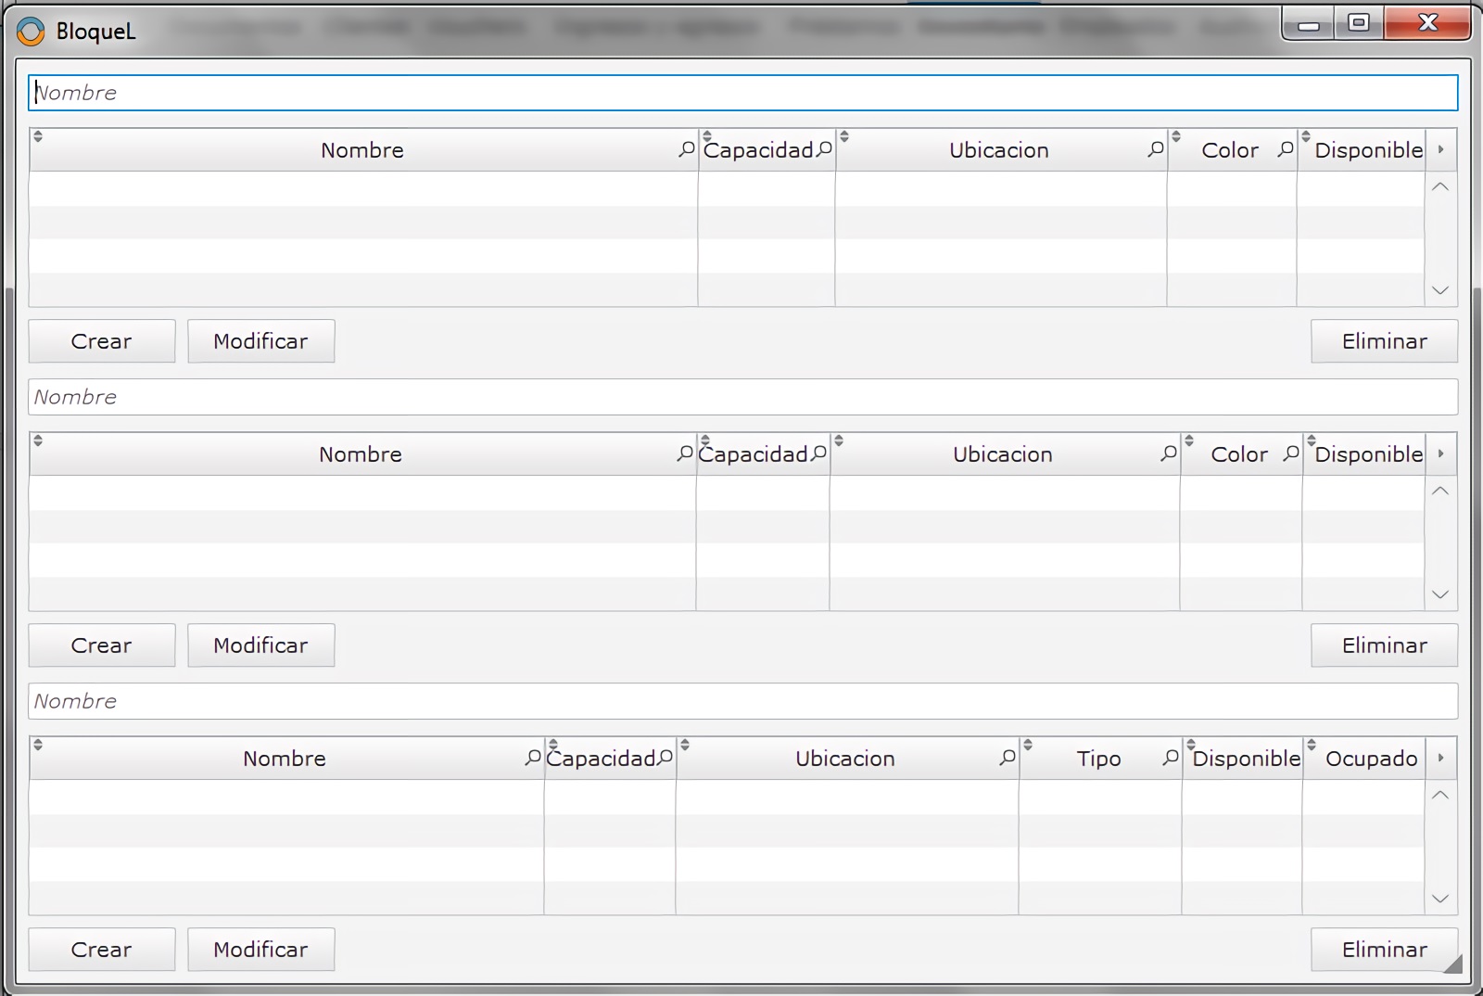Viewport: 1483px width, 996px height.
Task: Sort first table by Disponible column header
Action: point(1367,150)
